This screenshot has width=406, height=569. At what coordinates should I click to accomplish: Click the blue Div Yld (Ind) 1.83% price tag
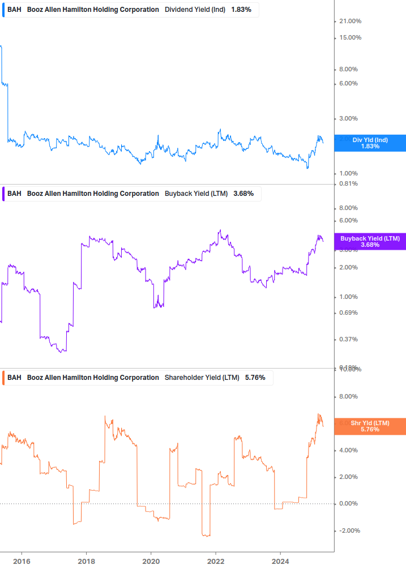click(x=370, y=143)
